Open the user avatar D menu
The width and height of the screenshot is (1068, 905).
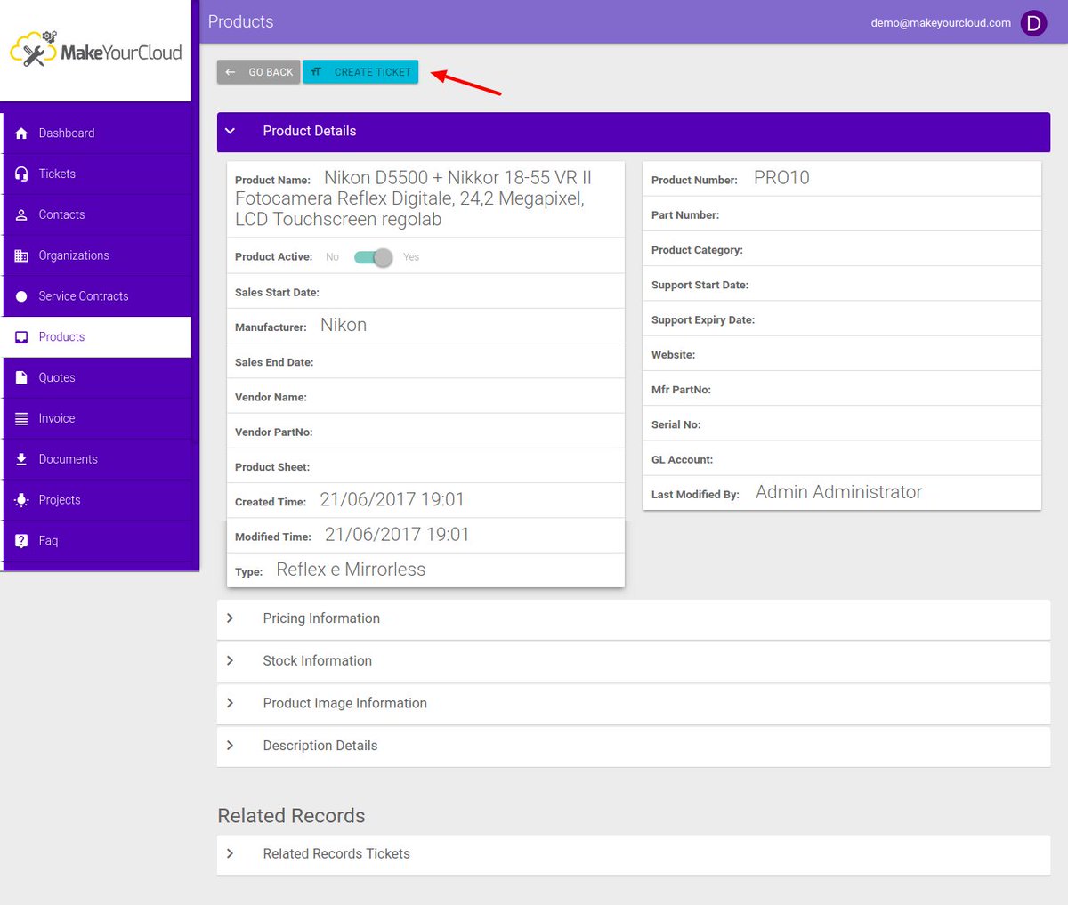coord(1033,23)
